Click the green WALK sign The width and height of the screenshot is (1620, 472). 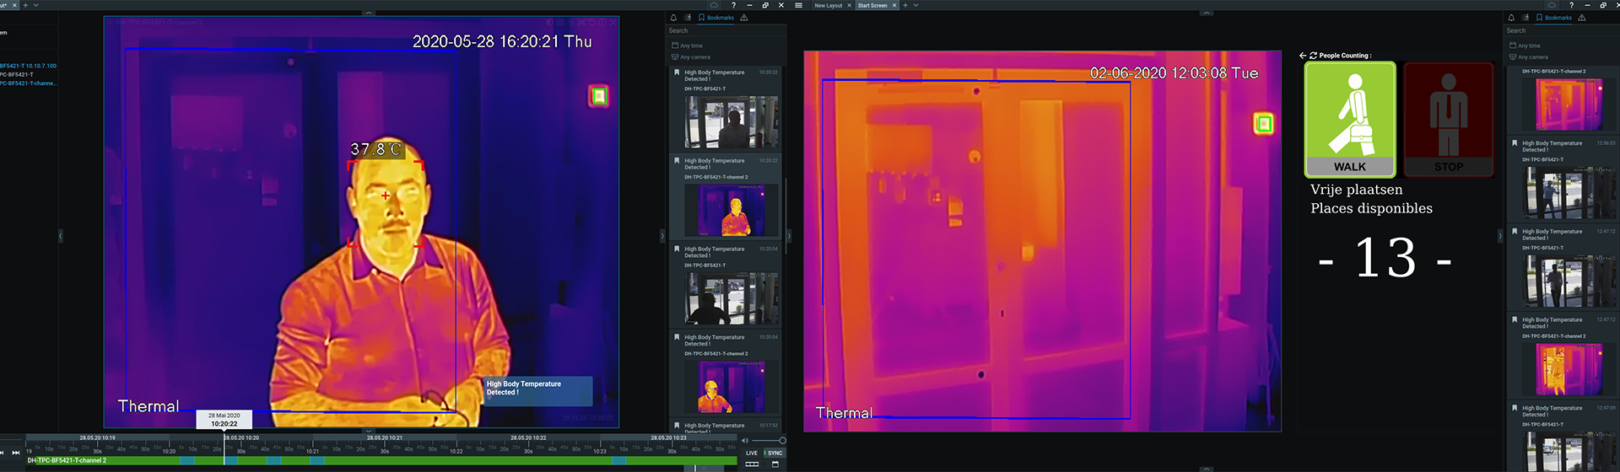[x=1349, y=119]
